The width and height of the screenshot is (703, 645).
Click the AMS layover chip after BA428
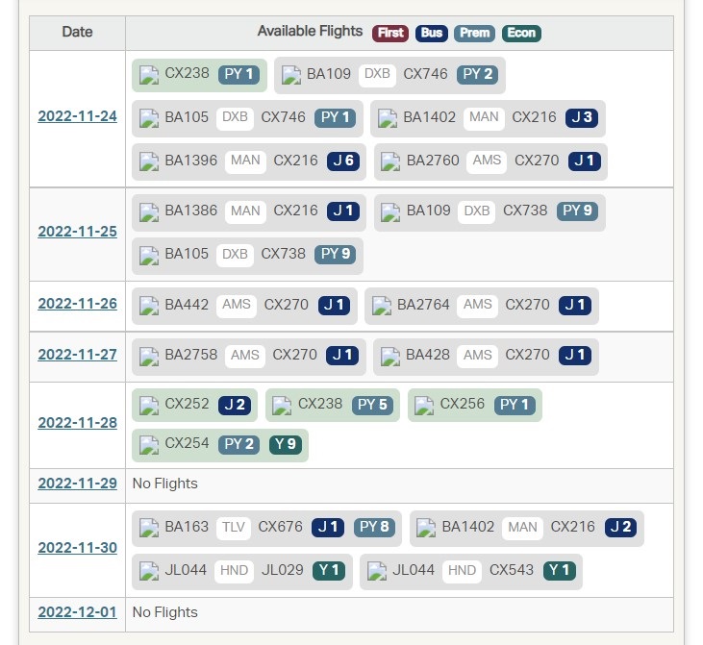click(x=478, y=356)
